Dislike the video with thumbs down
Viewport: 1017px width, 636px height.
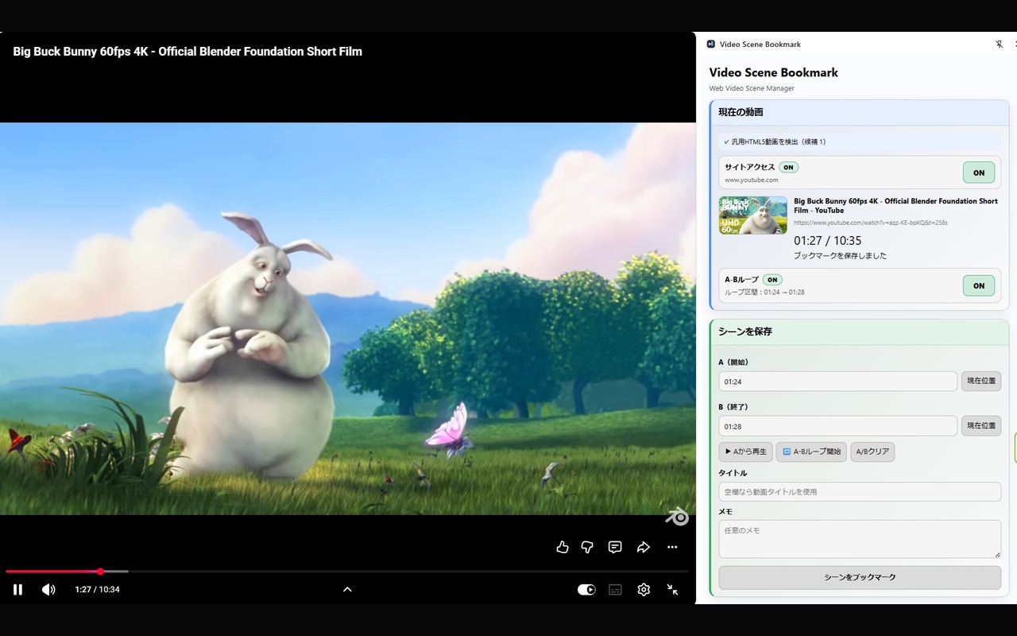(587, 547)
